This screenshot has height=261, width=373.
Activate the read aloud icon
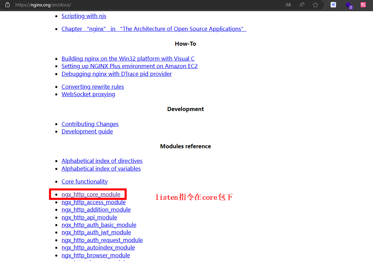[302, 5]
